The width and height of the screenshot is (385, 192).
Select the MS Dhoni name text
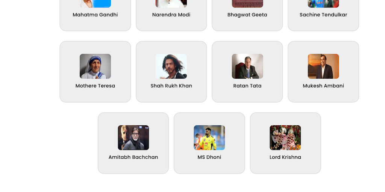pos(209,157)
